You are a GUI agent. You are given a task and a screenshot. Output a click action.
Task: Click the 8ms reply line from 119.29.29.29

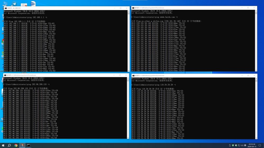157,132
